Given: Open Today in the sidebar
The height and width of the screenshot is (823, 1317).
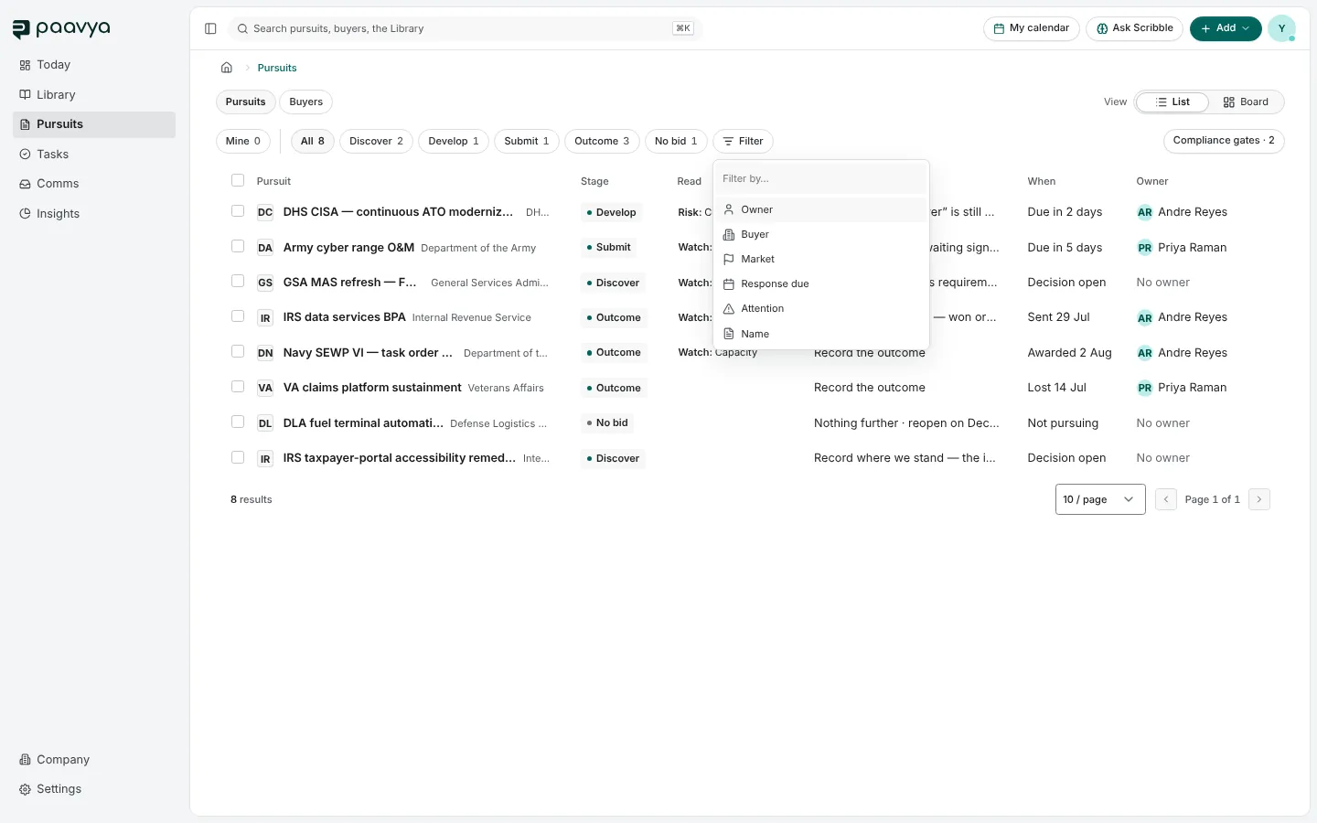Looking at the screenshot, I should (x=94, y=65).
